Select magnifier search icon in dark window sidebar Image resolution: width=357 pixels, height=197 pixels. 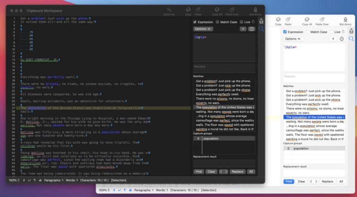coord(261,29)
